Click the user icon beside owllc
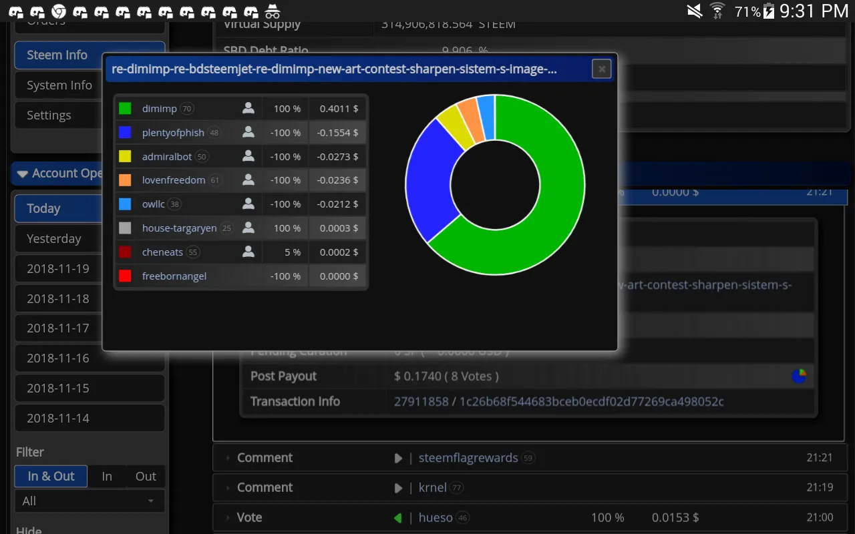The width and height of the screenshot is (855, 534). [x=248, y=204]
